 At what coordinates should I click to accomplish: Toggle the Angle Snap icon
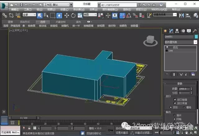click(x=129, y=15)
